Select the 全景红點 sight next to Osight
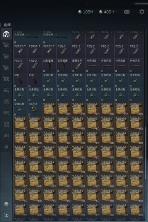This screenshot has width=148, height=222. coord(21,109)
